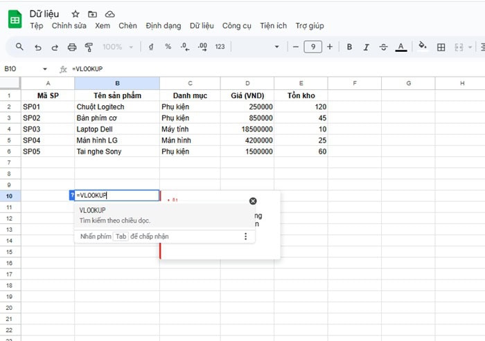Select header cell Tồn kho
Viewport: 485px width, 341px height.
301,95
